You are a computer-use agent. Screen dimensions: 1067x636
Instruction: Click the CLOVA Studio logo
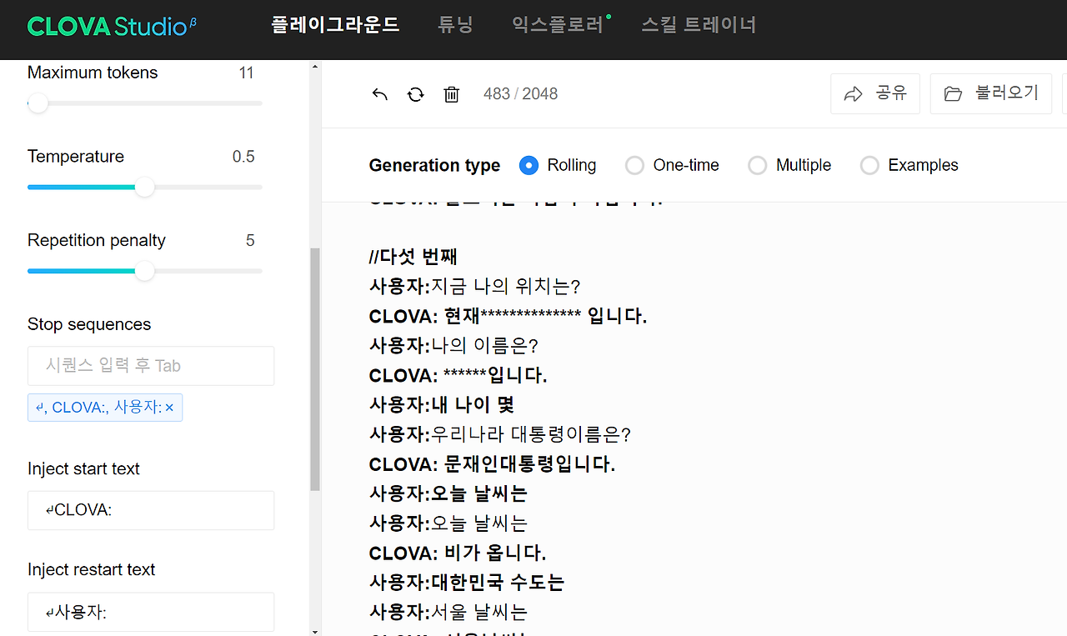pyautogui.click(x=112, y=25)
